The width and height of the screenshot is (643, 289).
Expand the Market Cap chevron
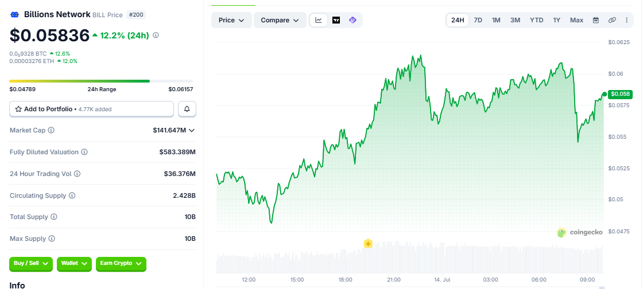coord(192,131)
